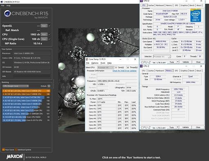Image resolution: width=209 pixels, height=161 pixels.
Task: Click the upper CPU-Z title bar icon
Action: pos(141,1)
